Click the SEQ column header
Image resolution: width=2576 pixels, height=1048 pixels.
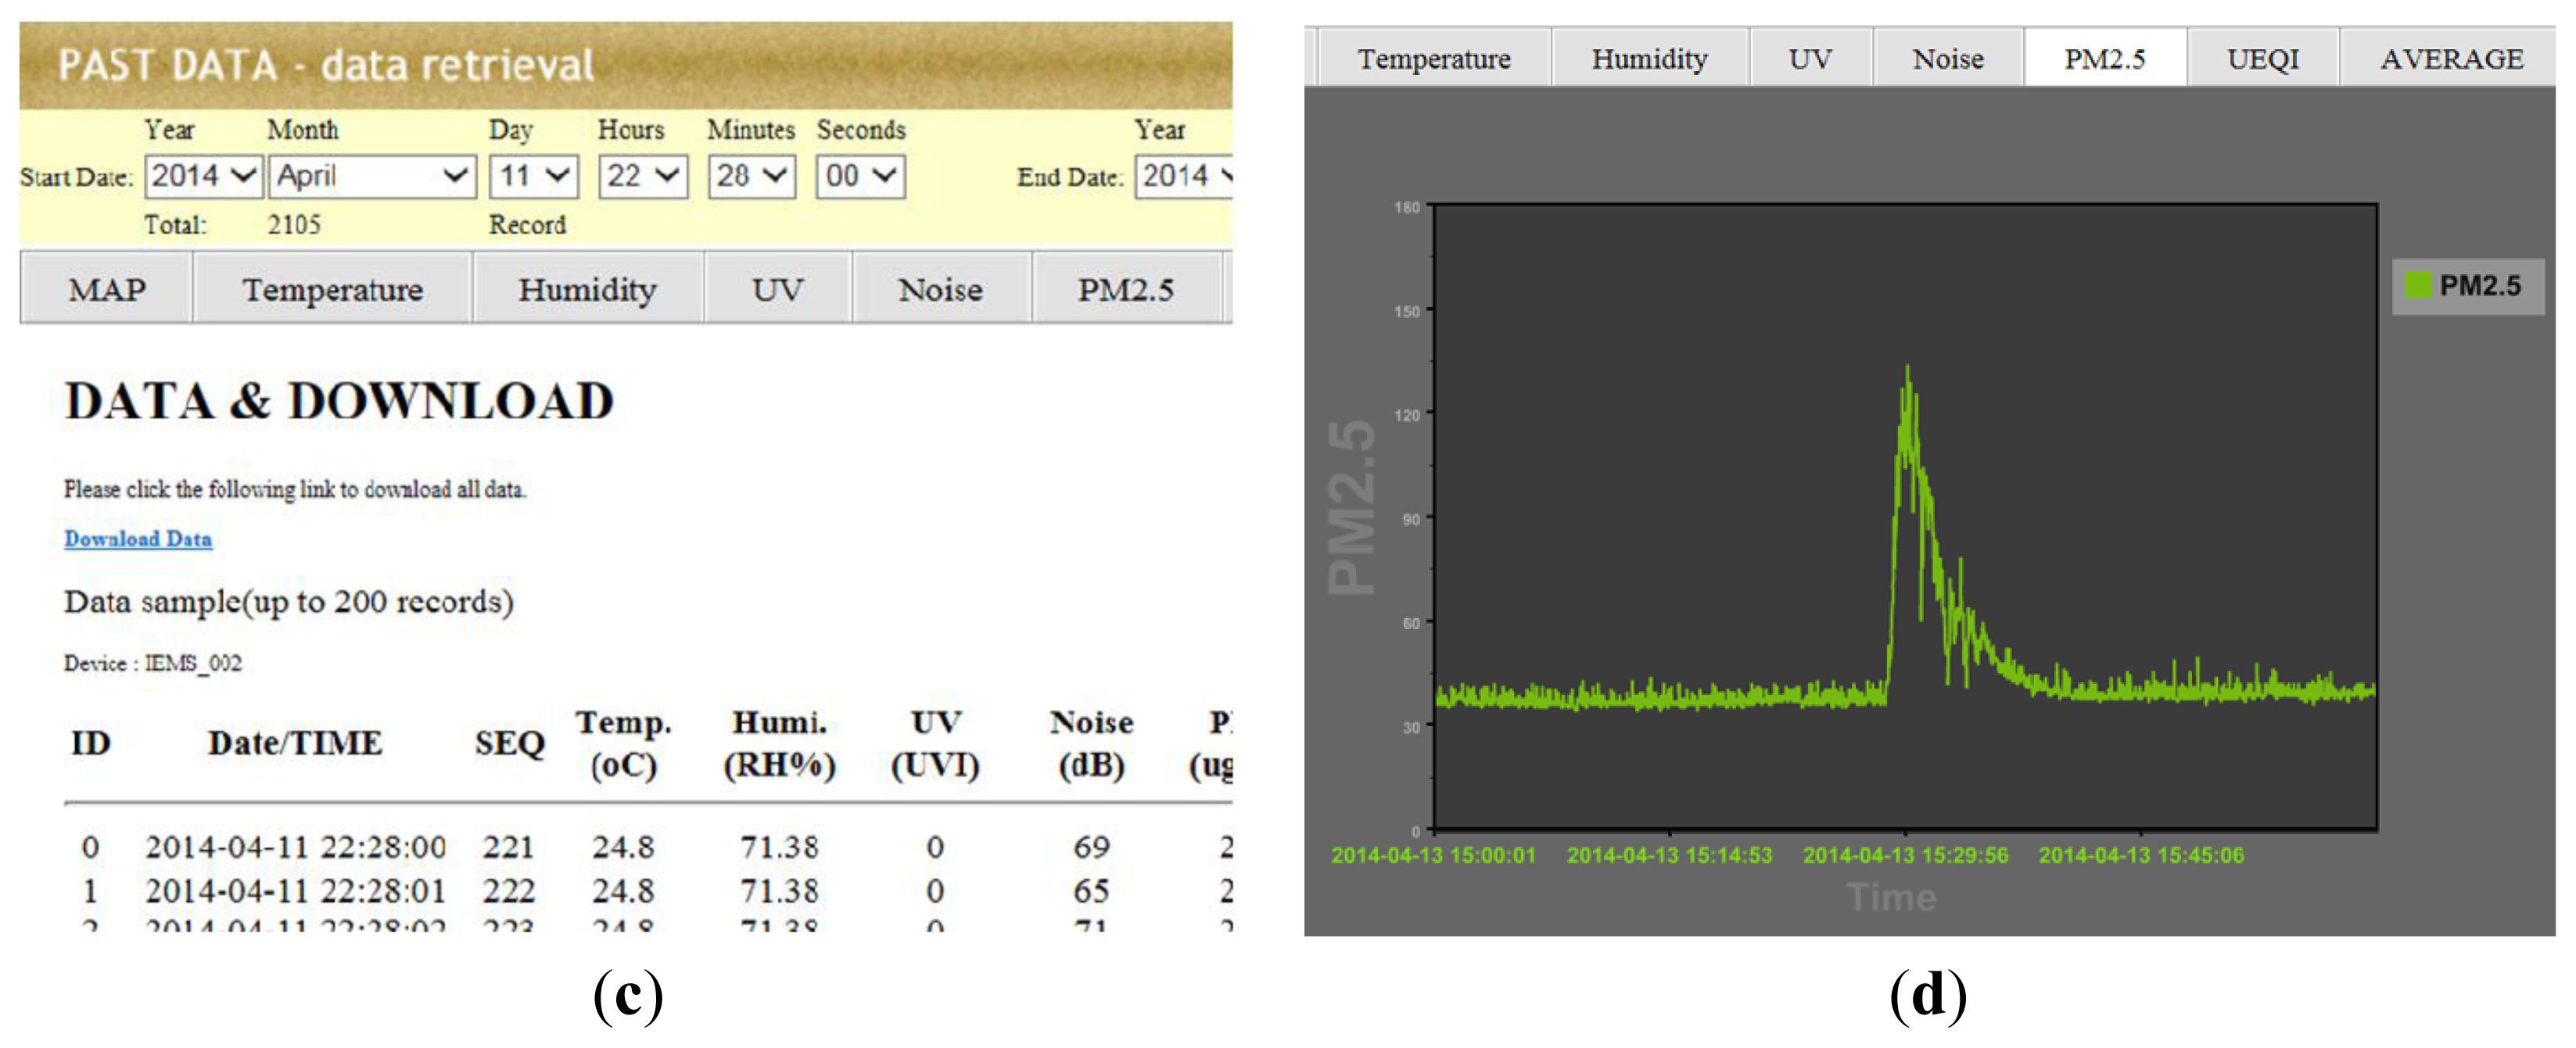tap(509, 742)
